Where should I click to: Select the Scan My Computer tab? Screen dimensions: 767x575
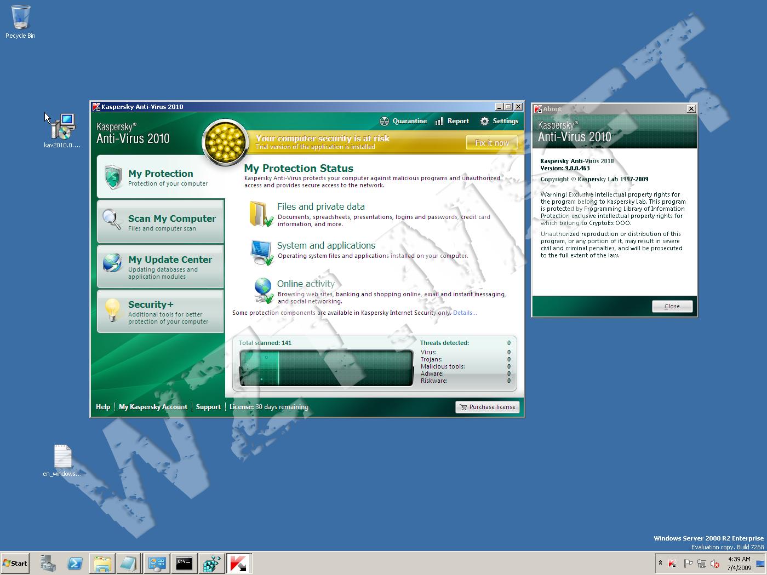tap(161, 222)
